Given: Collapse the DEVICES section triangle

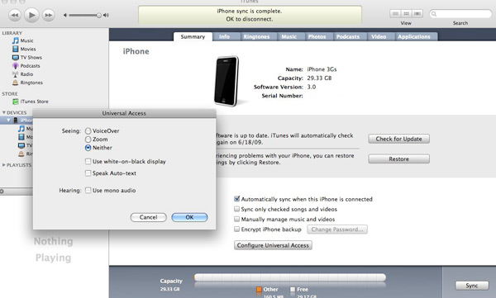Looking at the screenshot, I should coord(4,112).
